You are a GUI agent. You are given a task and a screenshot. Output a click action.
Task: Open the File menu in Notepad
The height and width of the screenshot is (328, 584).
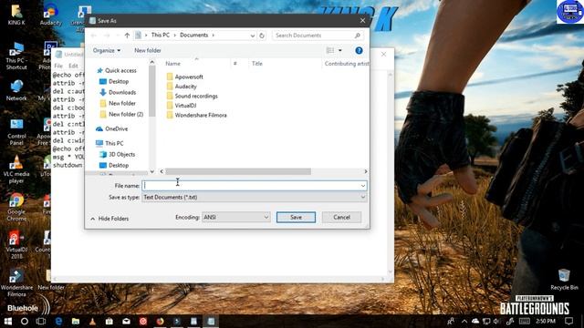(x=58, y=66)
